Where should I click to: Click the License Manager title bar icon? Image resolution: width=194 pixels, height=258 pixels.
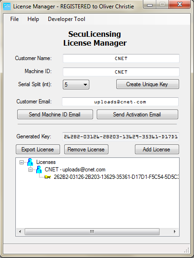[x=7, y=7]
